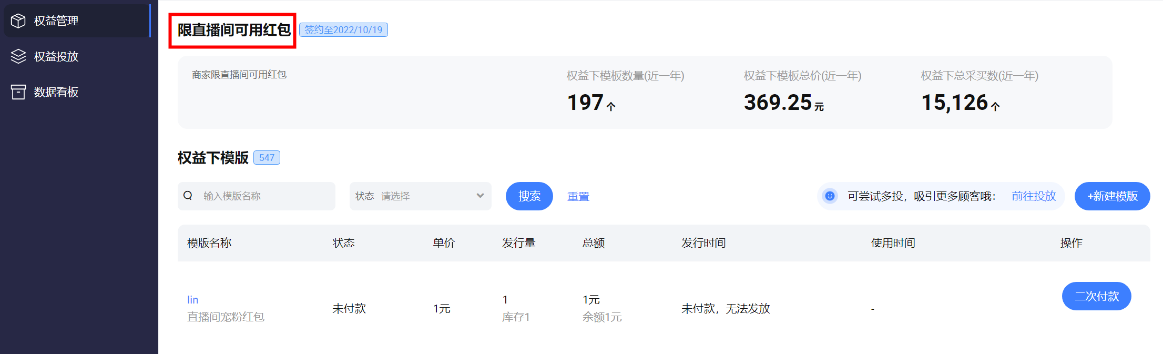Expand the 状态 请选择 dropdown
1163x354 pixels.
pos(421,196)
